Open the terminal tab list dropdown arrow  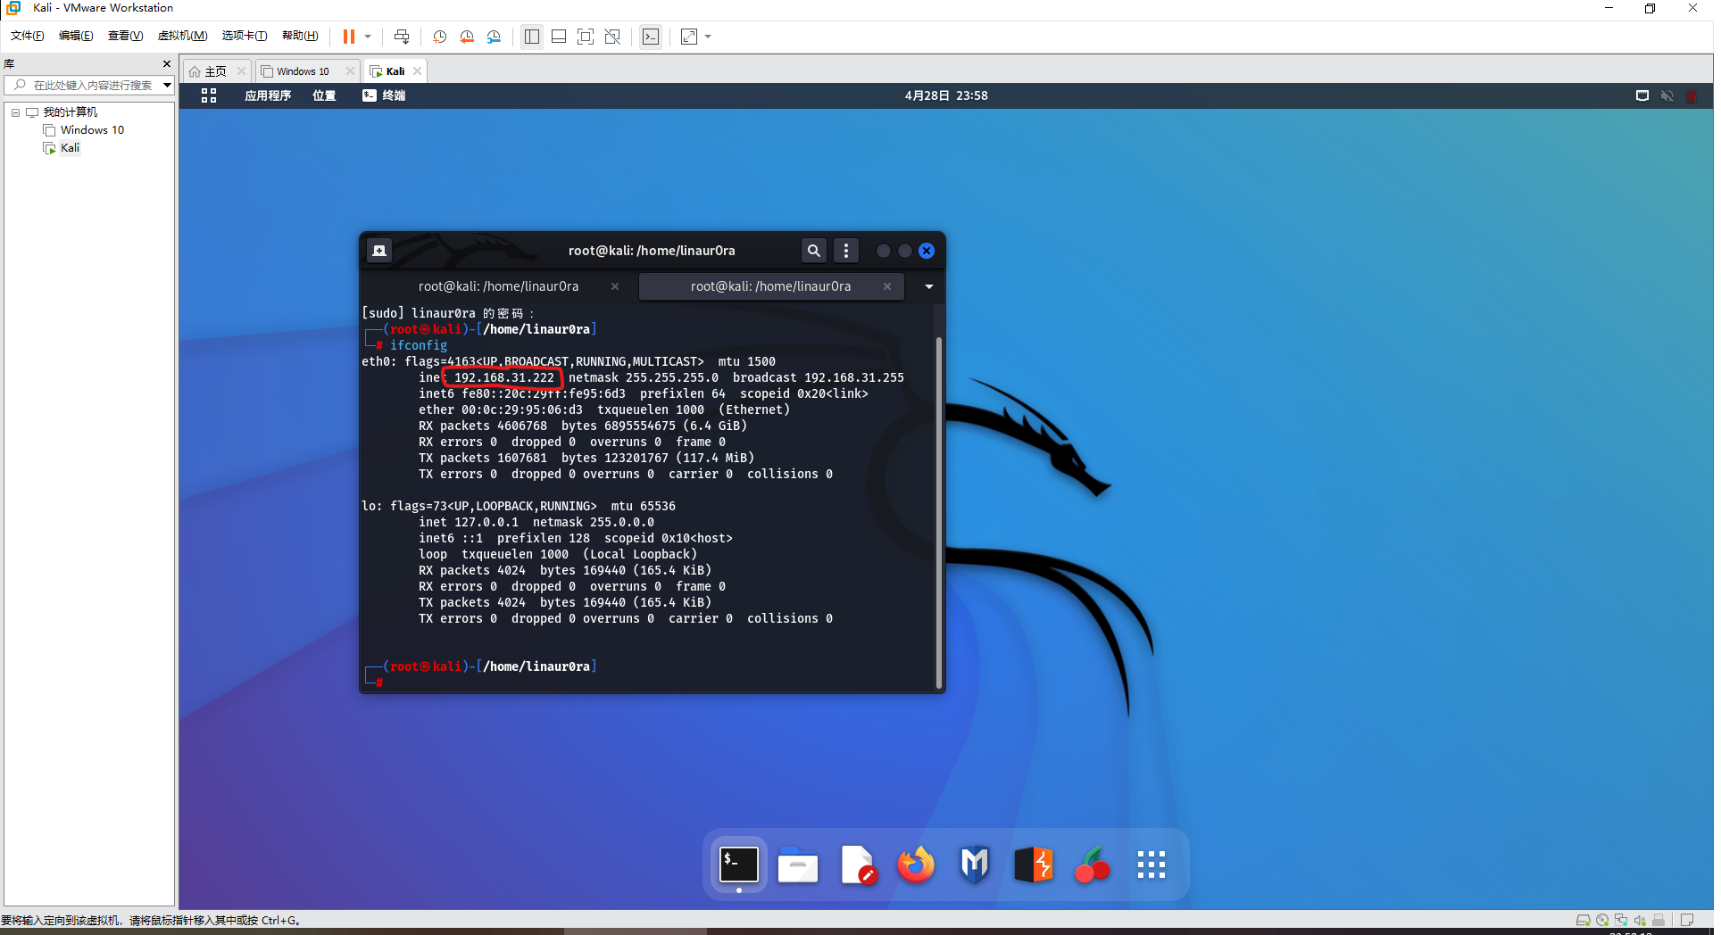point(928,286)
